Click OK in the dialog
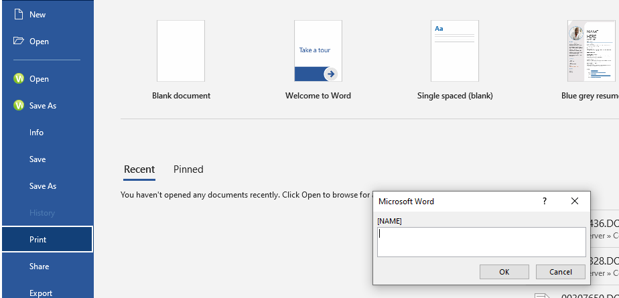 pos(504,272)
